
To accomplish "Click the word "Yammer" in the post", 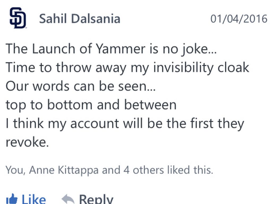I will 120,49.
